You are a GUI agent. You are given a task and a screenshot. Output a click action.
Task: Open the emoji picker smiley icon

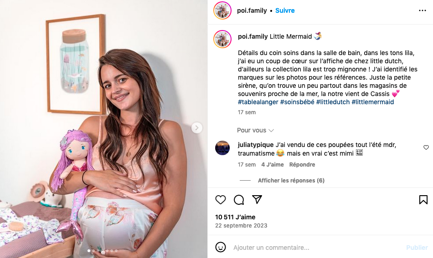coord(221,248)
